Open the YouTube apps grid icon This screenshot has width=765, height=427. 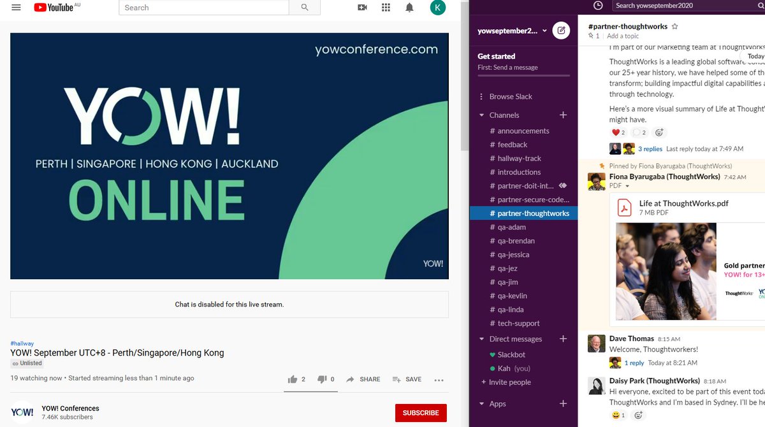click(x=386, y=8)
